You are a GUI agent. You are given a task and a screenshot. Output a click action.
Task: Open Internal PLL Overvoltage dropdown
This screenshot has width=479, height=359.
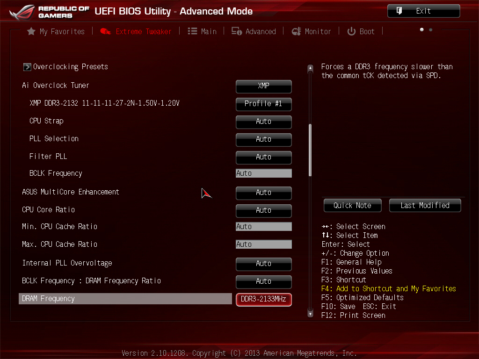tap(264, 264)
